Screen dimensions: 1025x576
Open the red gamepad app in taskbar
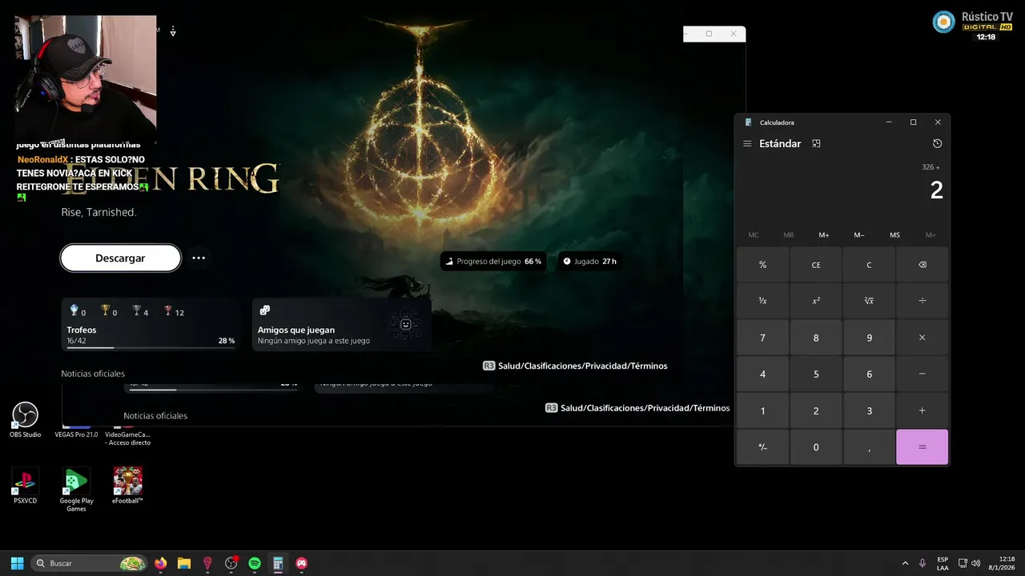[301, 563]
